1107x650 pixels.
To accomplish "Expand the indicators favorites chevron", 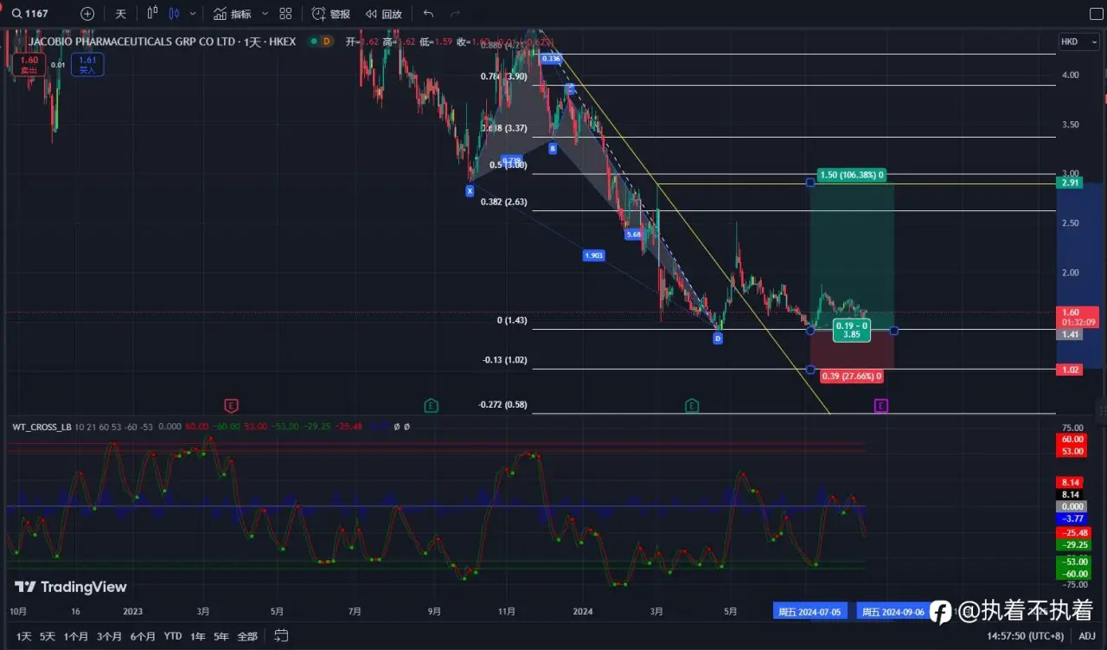I will pos(265,14).
